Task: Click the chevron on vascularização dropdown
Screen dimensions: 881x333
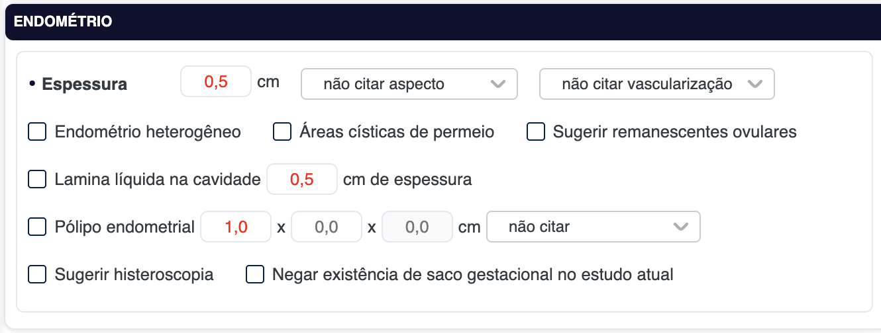Action: click(754, 84)
